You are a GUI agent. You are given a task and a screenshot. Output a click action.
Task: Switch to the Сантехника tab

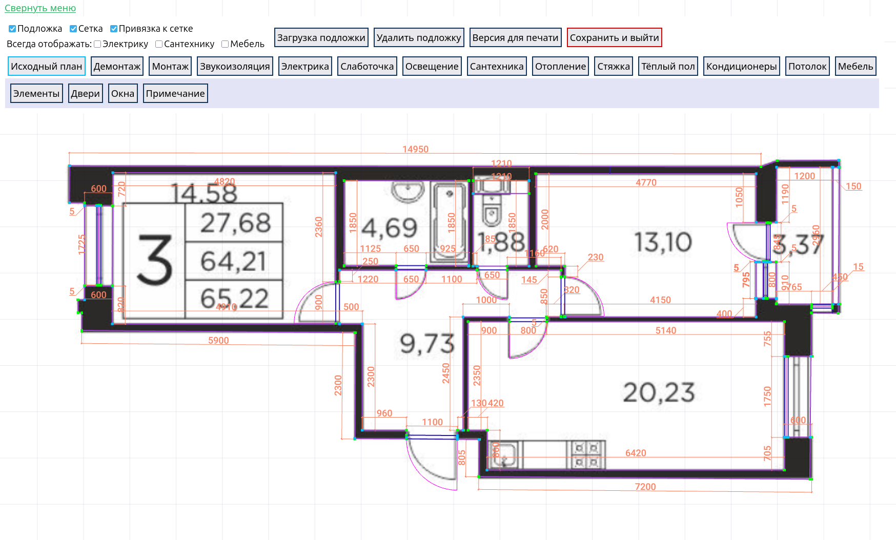(x=497, y=66)
